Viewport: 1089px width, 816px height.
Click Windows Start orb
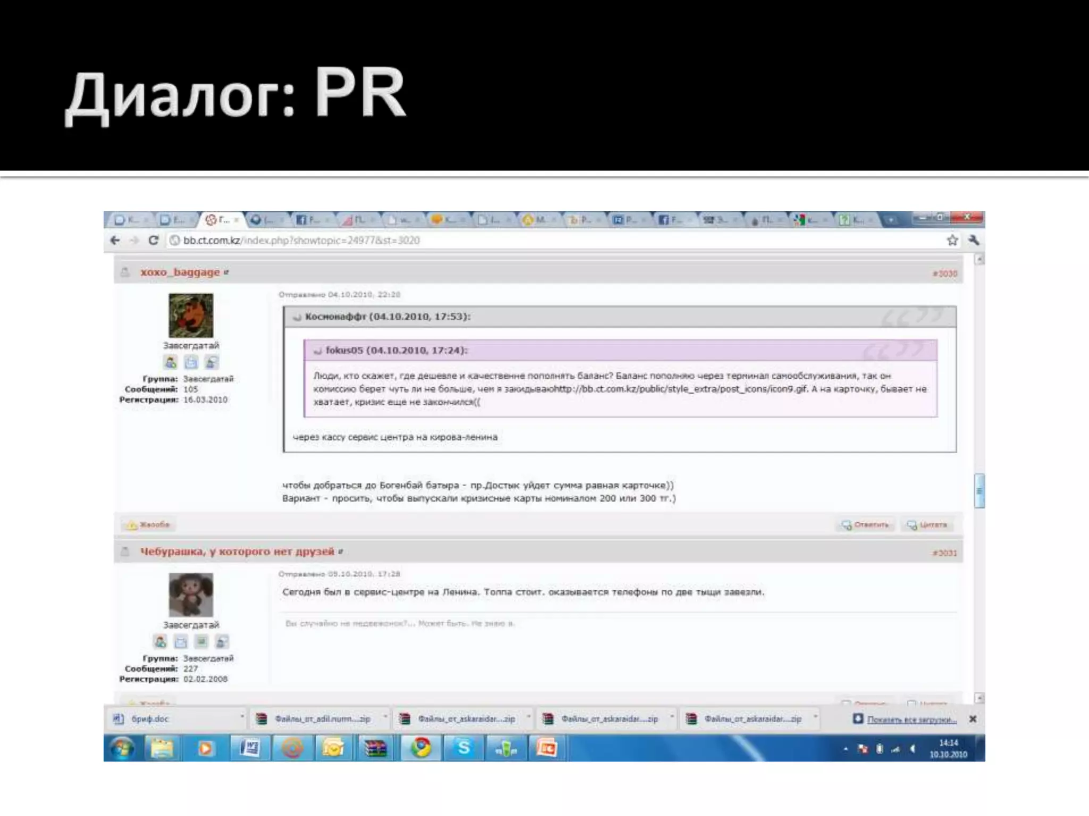coord(122,748)
